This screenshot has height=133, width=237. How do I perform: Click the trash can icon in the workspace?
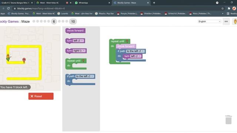(228, 120)
